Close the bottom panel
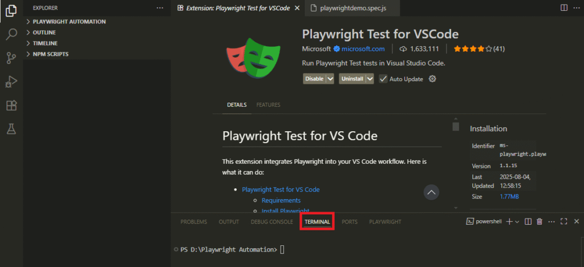 click(576, 221)
